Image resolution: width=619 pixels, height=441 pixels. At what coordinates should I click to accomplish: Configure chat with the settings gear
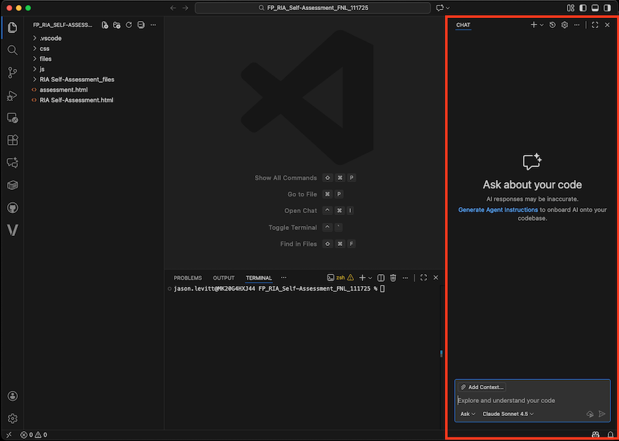click(564, 24)
